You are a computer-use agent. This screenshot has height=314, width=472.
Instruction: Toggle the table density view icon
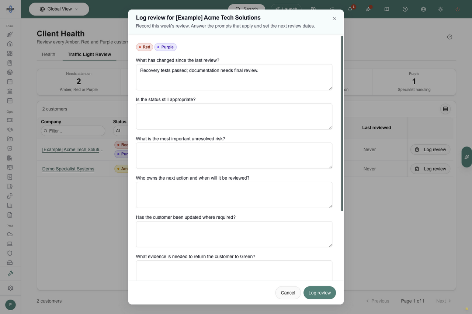click(x=445, y=109)
